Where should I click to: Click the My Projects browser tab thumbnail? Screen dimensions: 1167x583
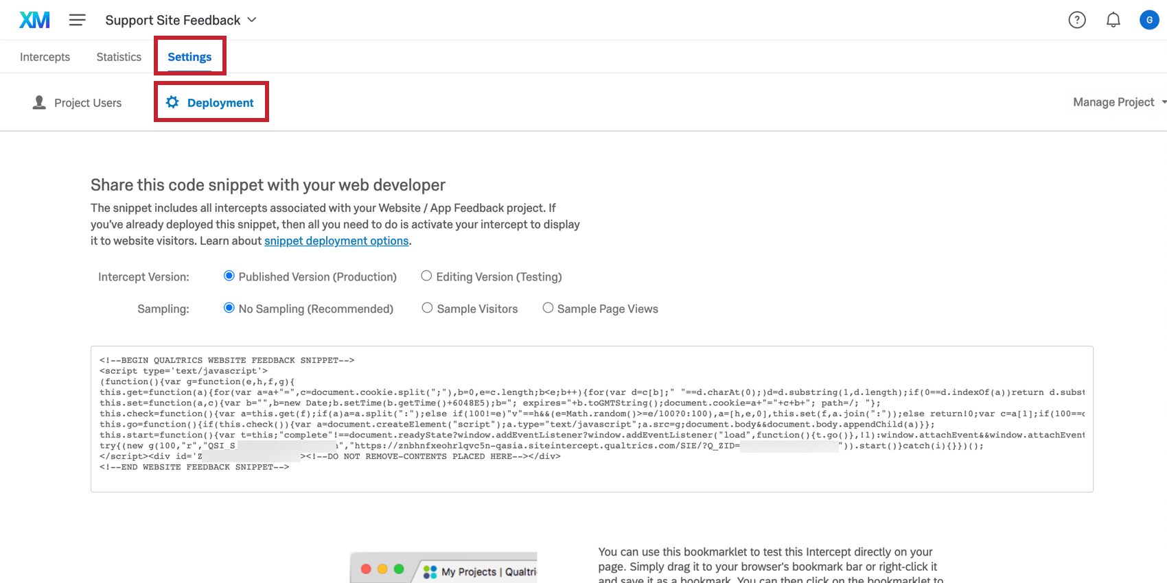point(443,568)
